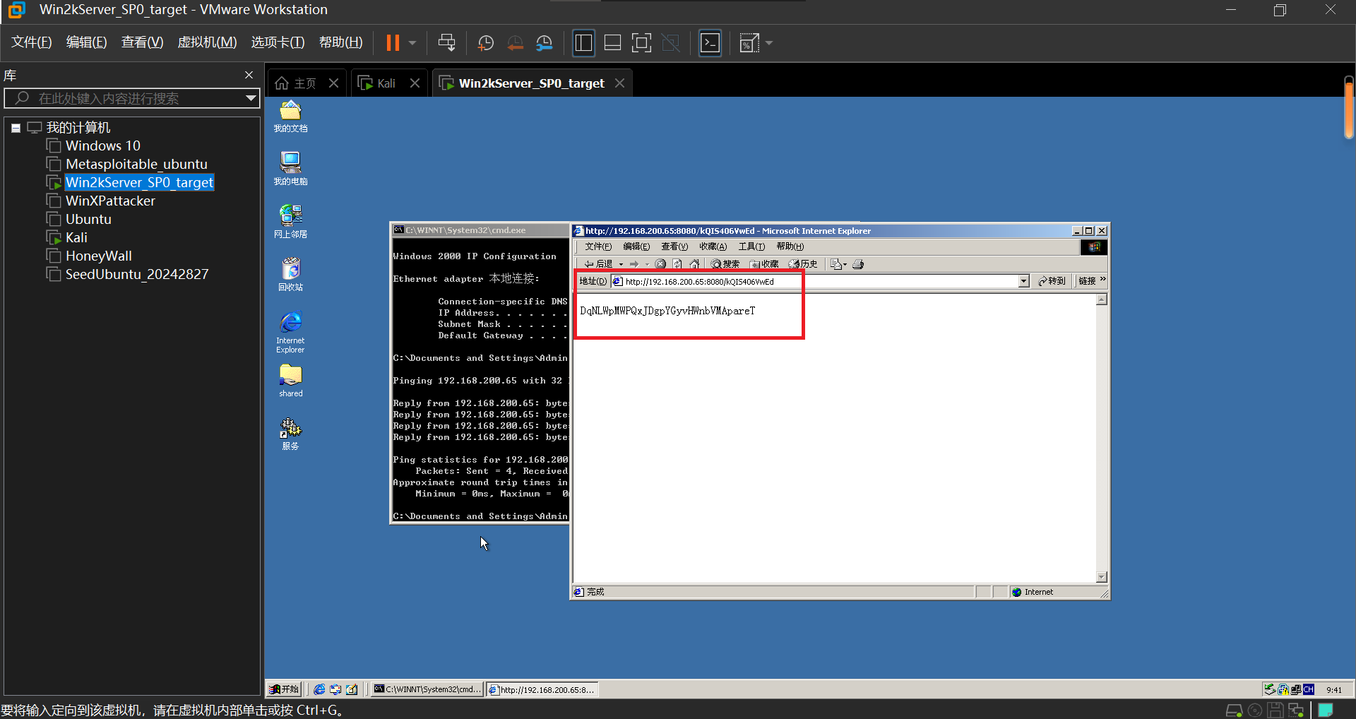
Task: Open the VMware 选项卡(T) menu
Action: click(278, 42)
